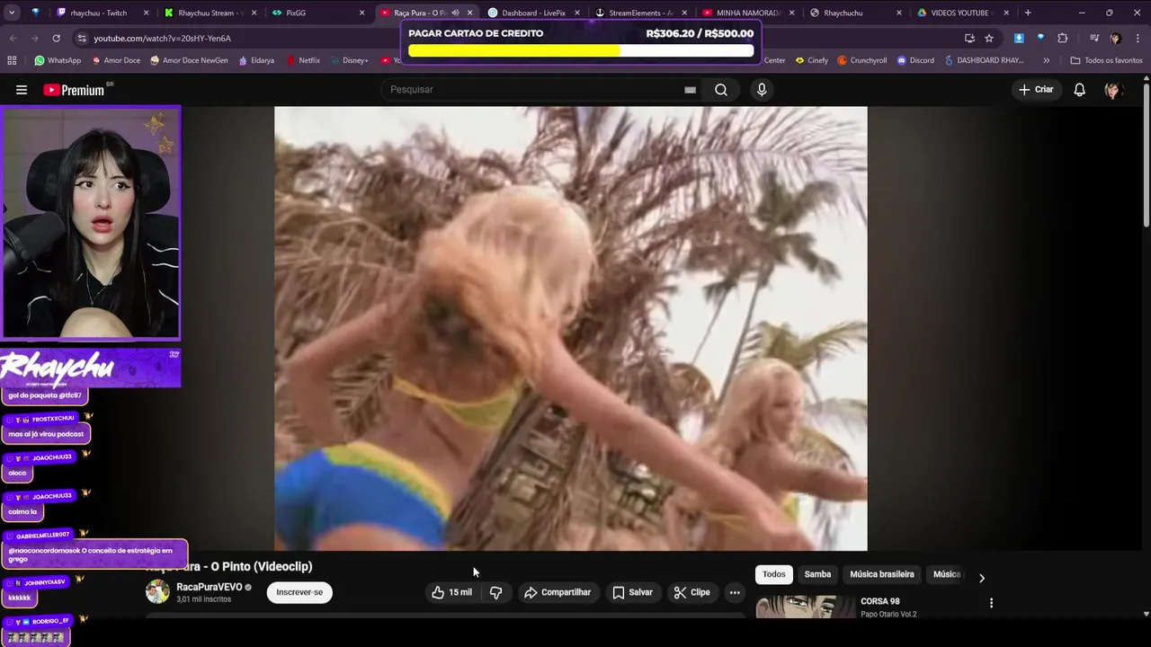Save video with Salvar button

pyautogui.click(x=632, y=592)
